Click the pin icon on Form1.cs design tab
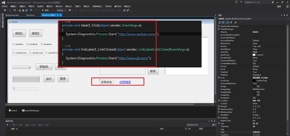290x136 pixels. click(x=58, y=15)
